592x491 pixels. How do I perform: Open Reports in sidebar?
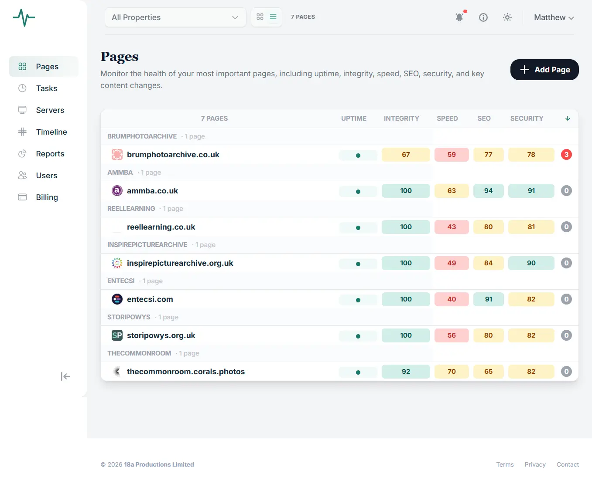(44, 154)
